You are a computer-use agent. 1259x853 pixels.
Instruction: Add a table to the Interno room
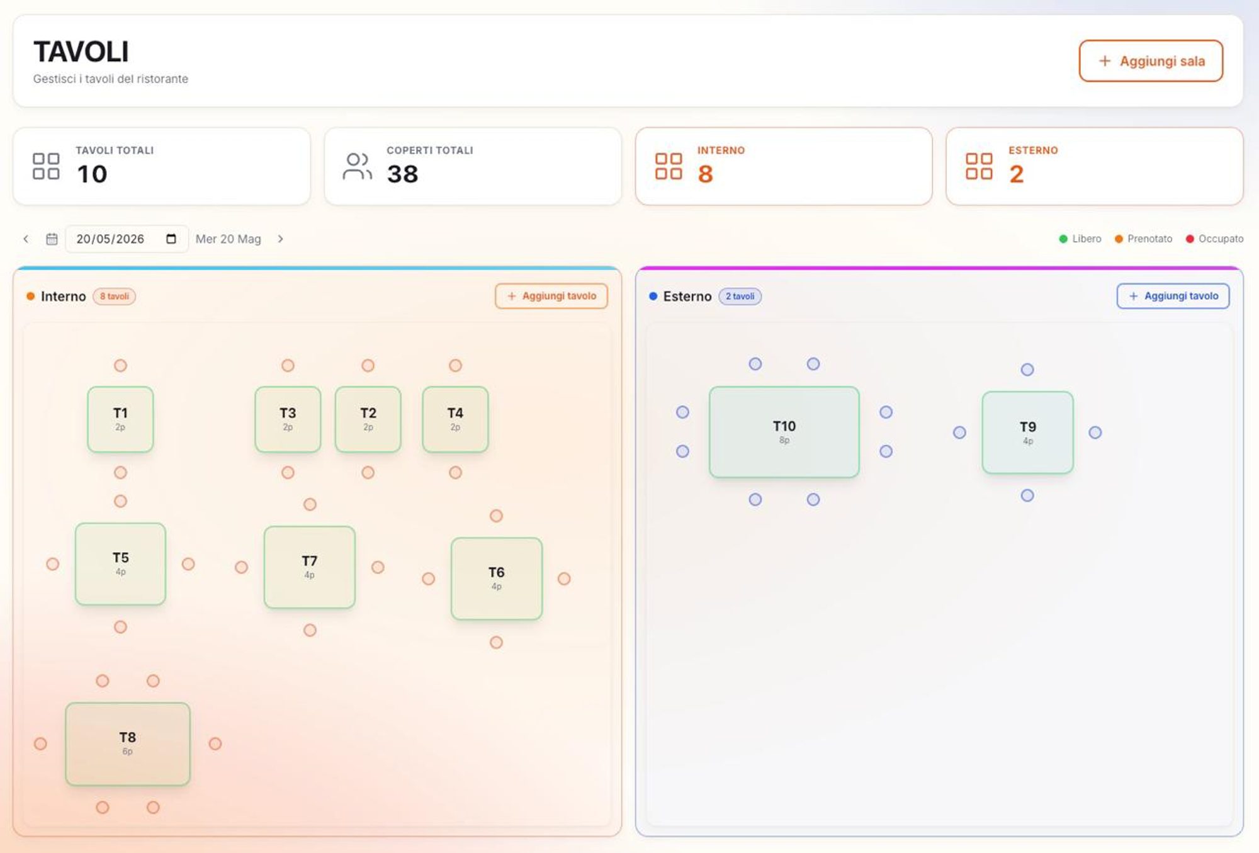tap(551, 296)
